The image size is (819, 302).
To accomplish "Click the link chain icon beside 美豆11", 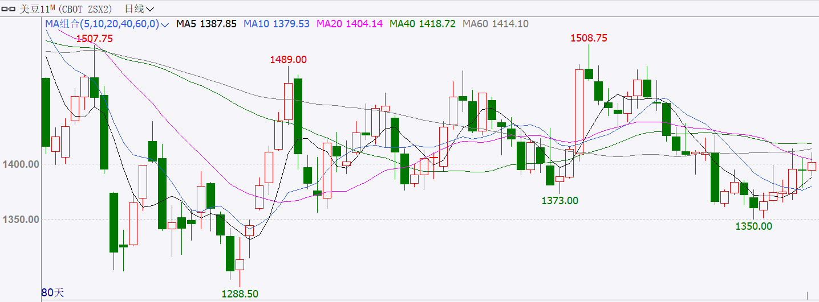I will coord(9,9).
